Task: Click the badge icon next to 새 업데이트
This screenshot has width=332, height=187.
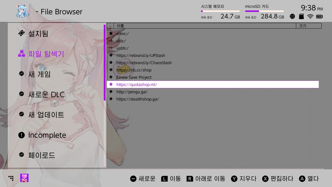Action: point(22,114)
